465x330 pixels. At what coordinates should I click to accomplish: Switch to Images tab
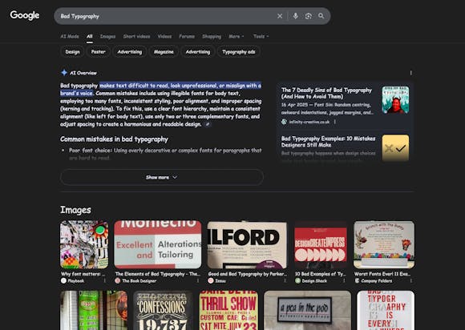[107, 36]
